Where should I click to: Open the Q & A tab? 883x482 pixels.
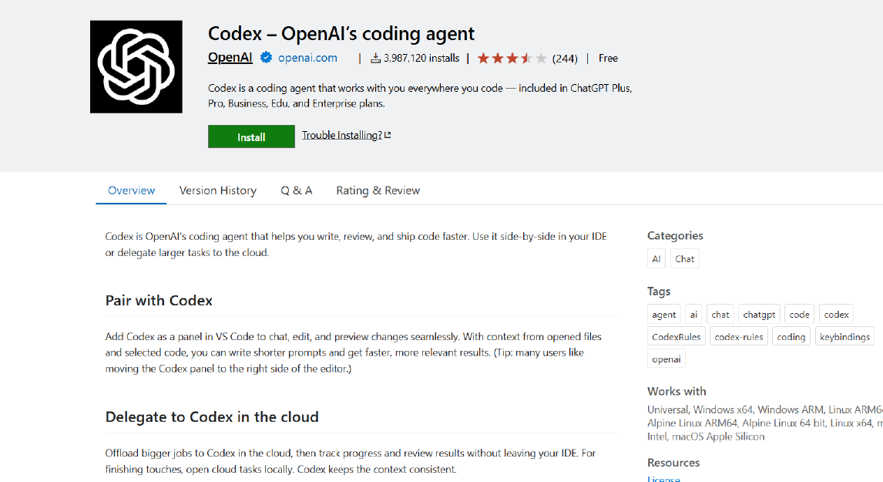[296, 190]
